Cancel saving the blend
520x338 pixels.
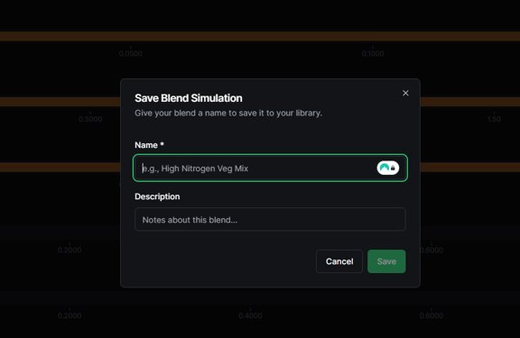tap(339, 261)
